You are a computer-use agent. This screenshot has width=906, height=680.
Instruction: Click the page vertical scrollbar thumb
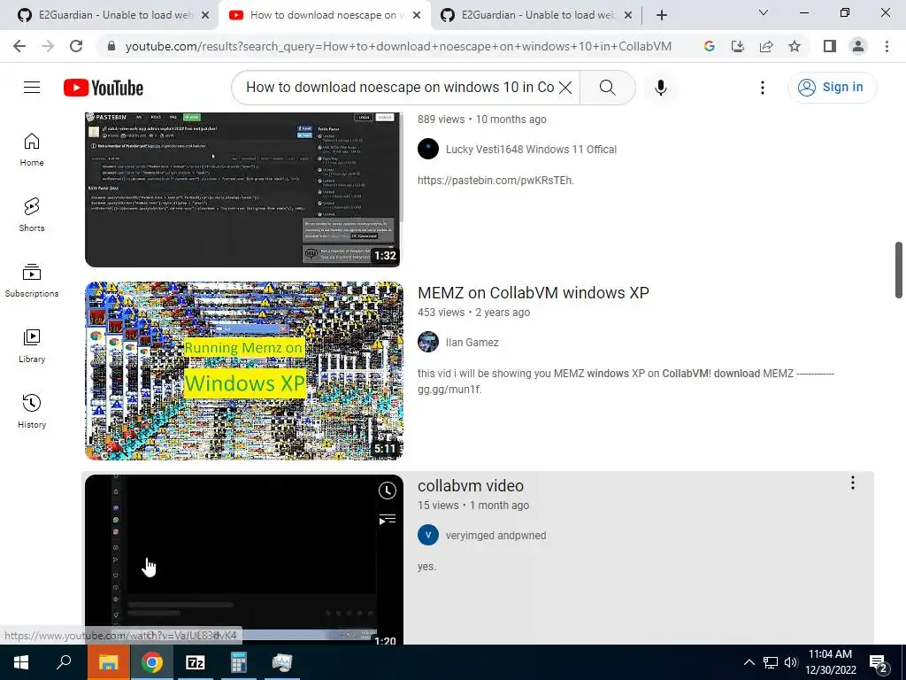pyautogui.click(x=899, y=270)
